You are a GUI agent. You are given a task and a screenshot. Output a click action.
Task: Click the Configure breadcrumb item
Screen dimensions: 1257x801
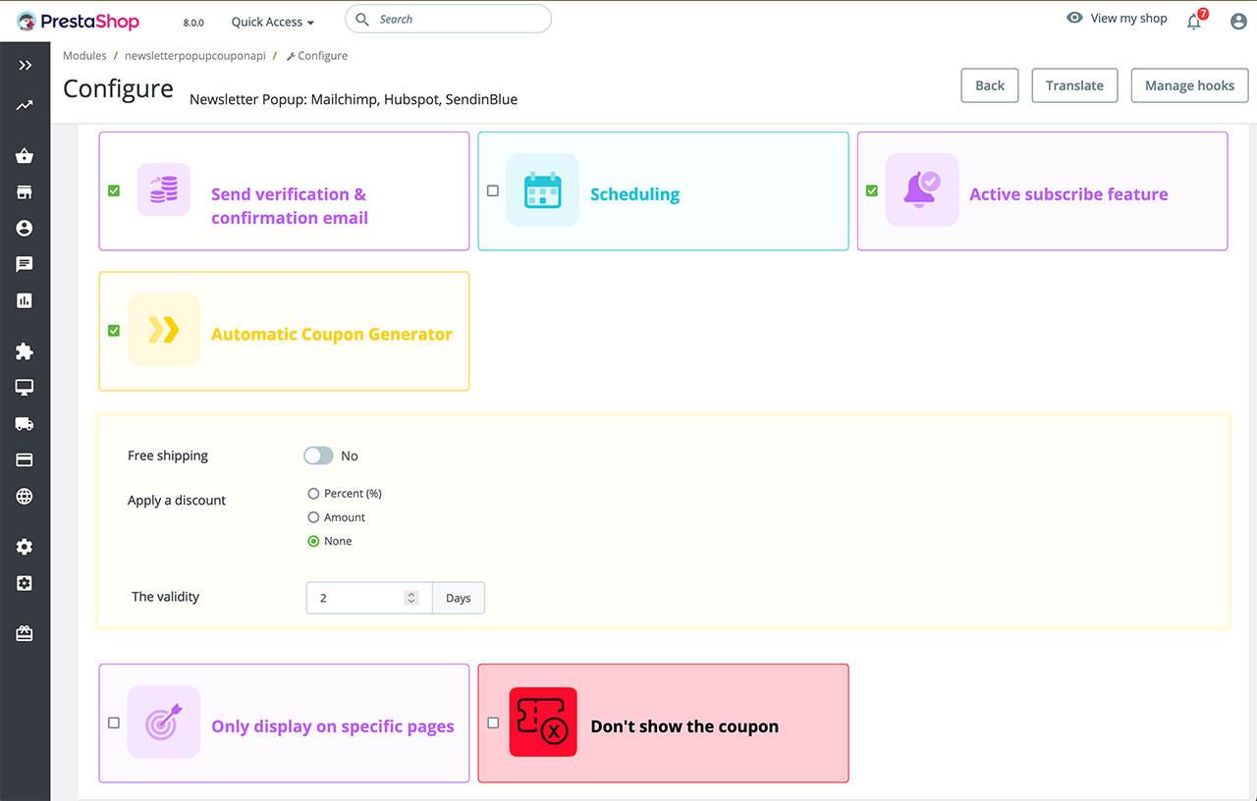317,56
